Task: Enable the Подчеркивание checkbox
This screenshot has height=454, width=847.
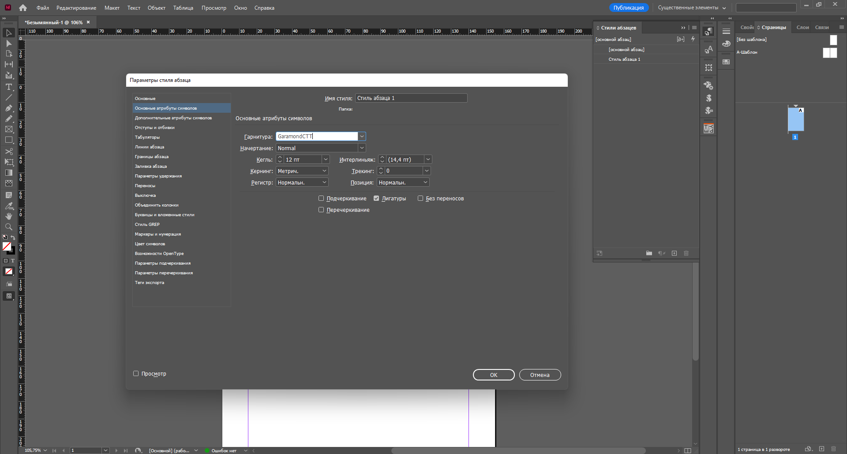Action: click(x=321, y=199)
